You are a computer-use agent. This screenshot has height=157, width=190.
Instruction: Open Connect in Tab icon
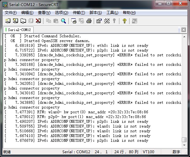[23, 21]
